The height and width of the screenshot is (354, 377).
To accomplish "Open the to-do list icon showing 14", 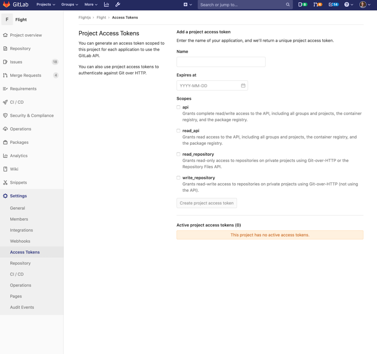I will pyautogui.click(x=332, y=5).
